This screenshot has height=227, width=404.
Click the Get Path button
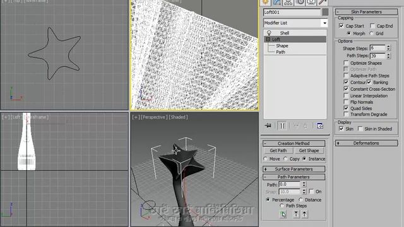coord(278,151)
